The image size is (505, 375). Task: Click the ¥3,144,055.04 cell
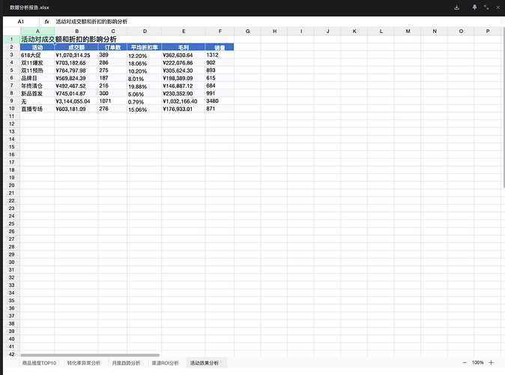(x=76, y=101)
